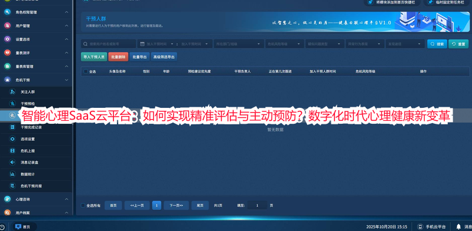Click the 关注人群 submenu icon

point(12,92)
